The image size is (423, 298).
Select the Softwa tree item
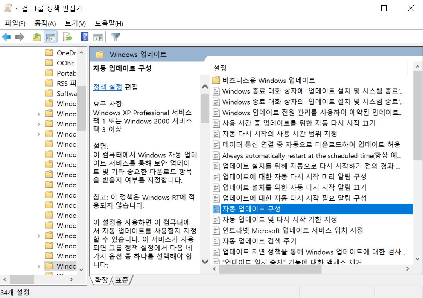point(67,93)
